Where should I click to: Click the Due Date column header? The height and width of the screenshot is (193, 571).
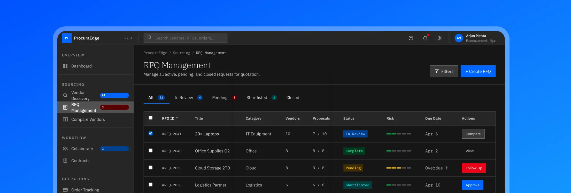point(433,119)
